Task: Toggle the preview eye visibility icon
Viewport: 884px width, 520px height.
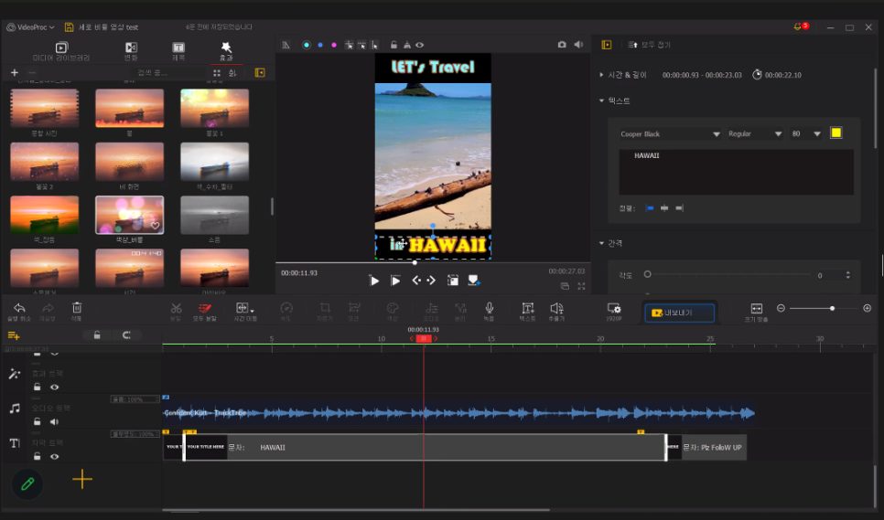Action: pos(419,45)
